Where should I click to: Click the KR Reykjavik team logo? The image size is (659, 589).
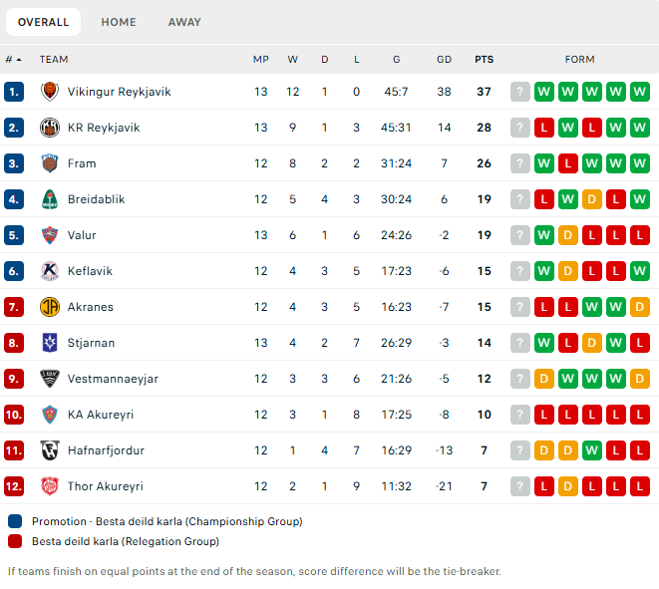click(x=50, y=128)
